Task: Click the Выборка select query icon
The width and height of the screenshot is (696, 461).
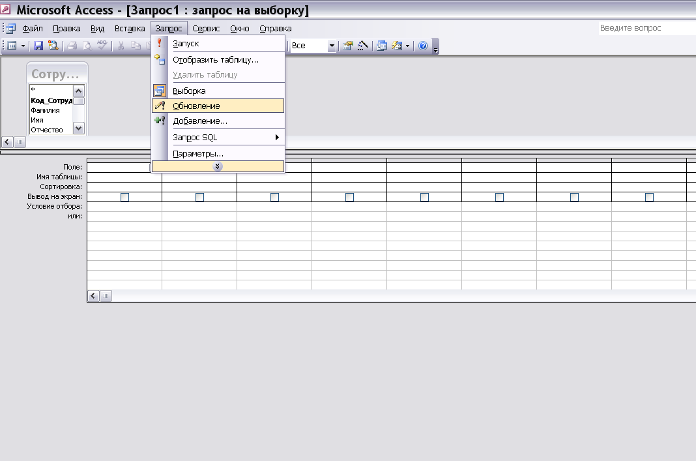Action: coord(160,91)
